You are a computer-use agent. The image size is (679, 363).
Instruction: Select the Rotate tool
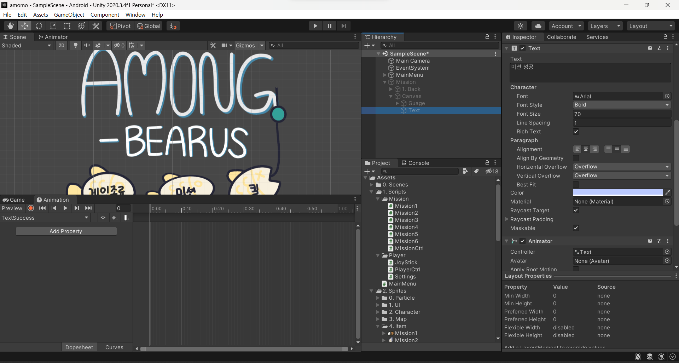[39, 26]
